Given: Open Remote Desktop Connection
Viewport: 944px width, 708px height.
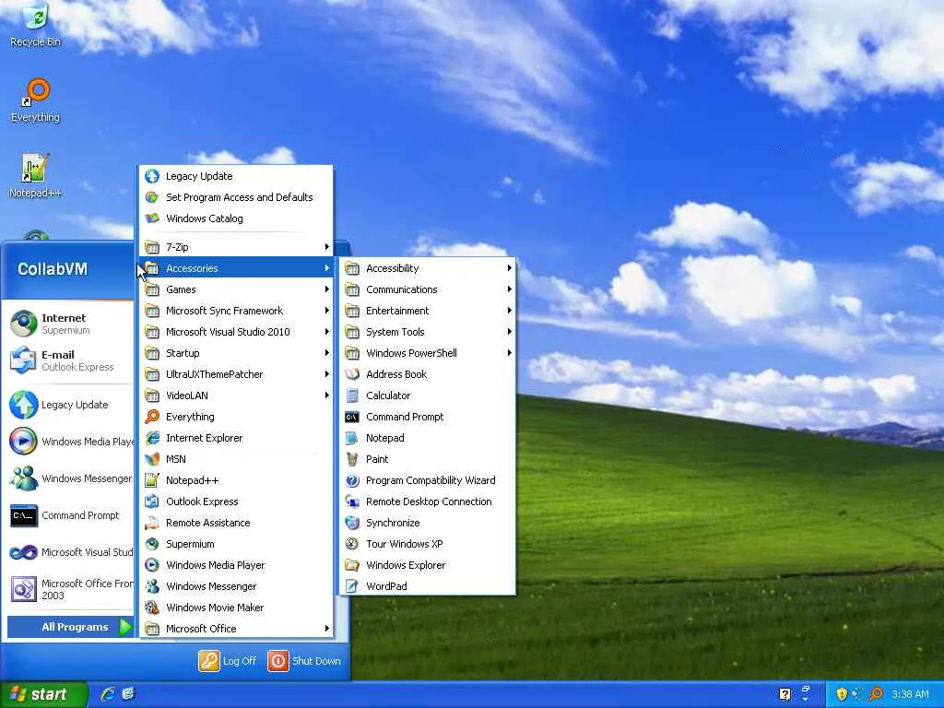Looking at the screenshot, I should 428,501.
